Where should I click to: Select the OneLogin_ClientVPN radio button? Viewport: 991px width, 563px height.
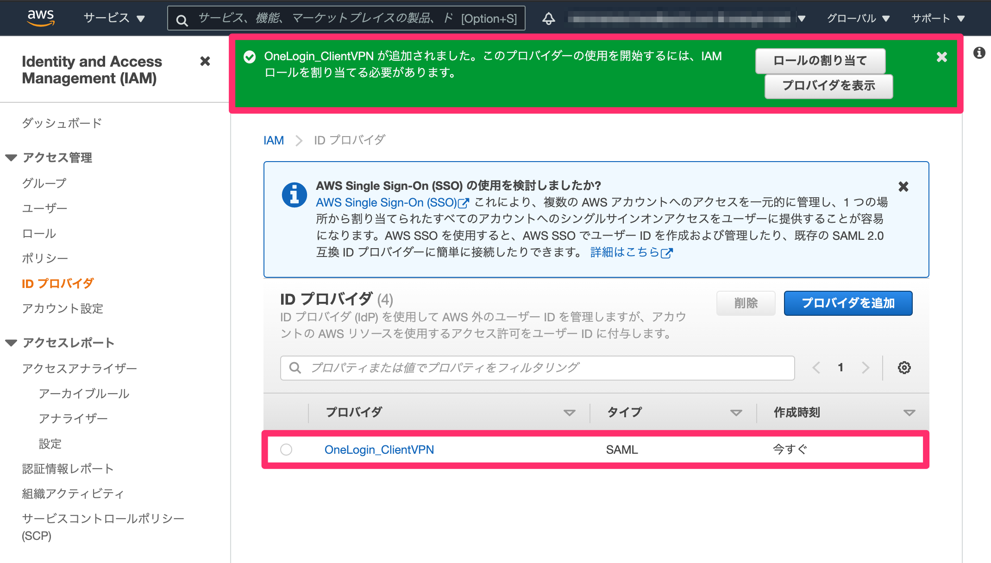click(x=286, y=450)
